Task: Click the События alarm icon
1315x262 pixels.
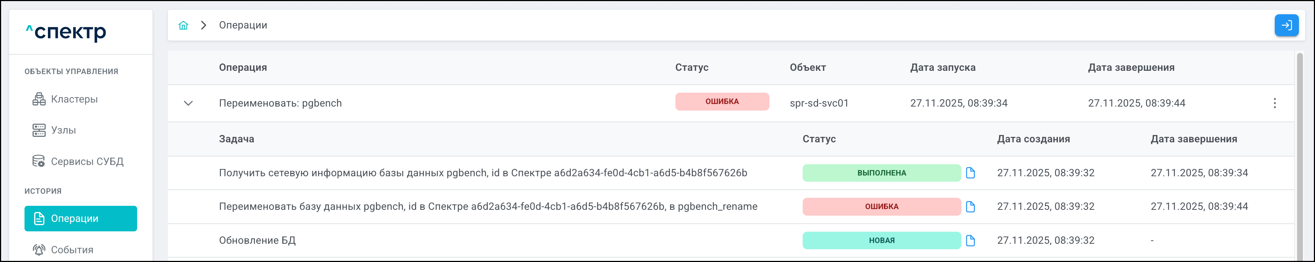Action: click(39, 250)
